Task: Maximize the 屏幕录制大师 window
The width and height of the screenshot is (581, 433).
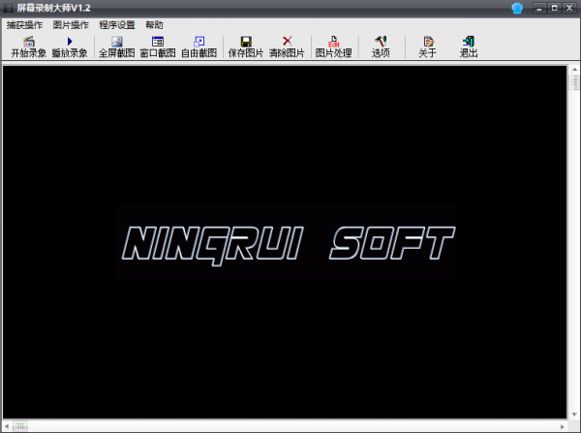Action: (554, 8)
